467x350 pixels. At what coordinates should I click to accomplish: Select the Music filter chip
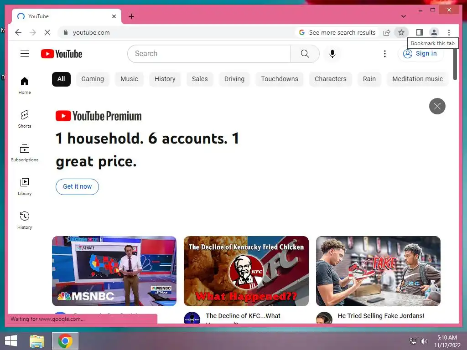pos(129,79)
